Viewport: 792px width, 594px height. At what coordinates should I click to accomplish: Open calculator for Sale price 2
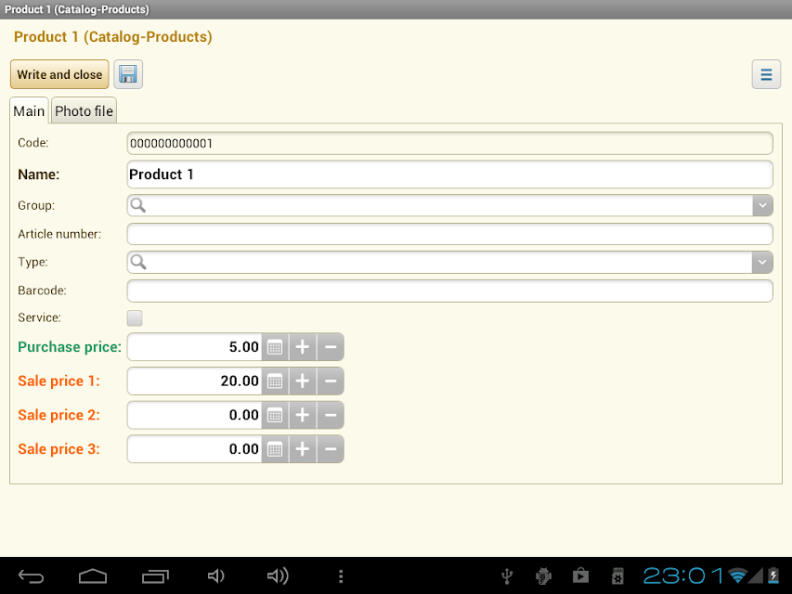275,415
